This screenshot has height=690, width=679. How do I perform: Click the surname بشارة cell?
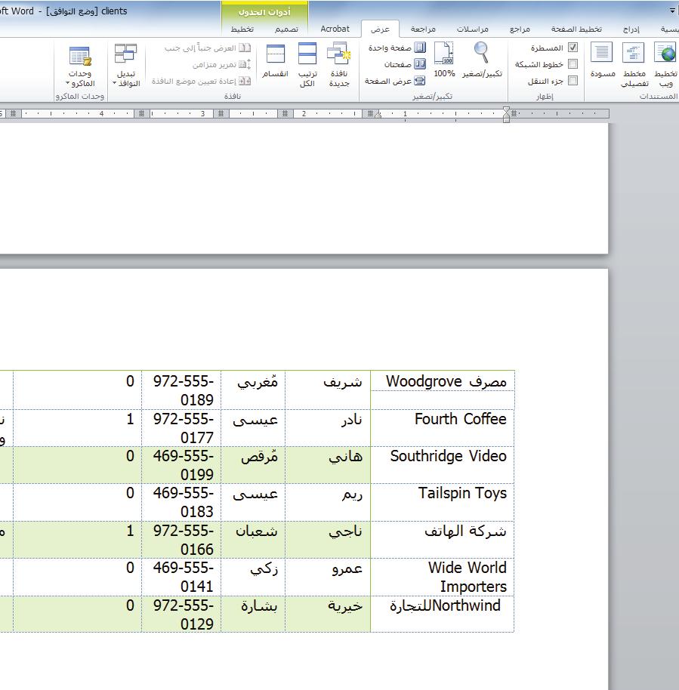tap(253, 615)
